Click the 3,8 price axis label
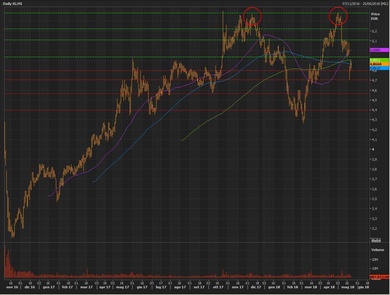 point(374,169)
